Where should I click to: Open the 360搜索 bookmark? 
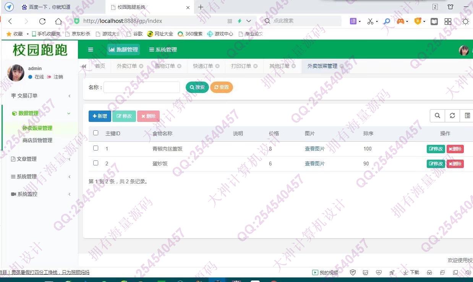190,34
